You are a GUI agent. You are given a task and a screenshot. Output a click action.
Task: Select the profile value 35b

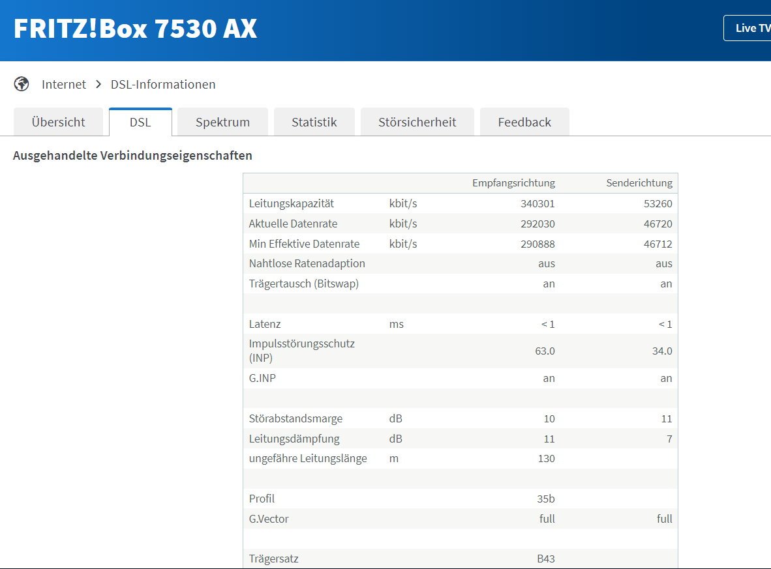point(546,499)
